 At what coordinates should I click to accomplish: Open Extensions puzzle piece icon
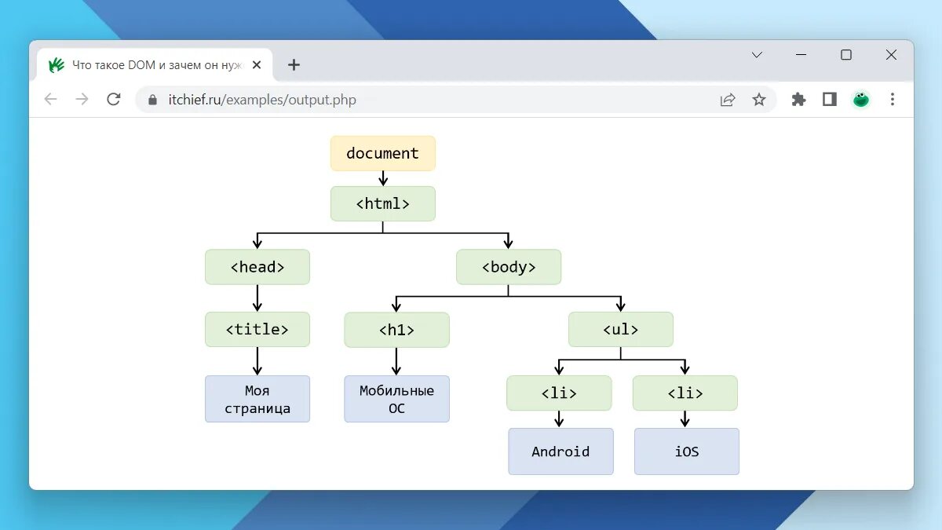click(x=798, y=100)
